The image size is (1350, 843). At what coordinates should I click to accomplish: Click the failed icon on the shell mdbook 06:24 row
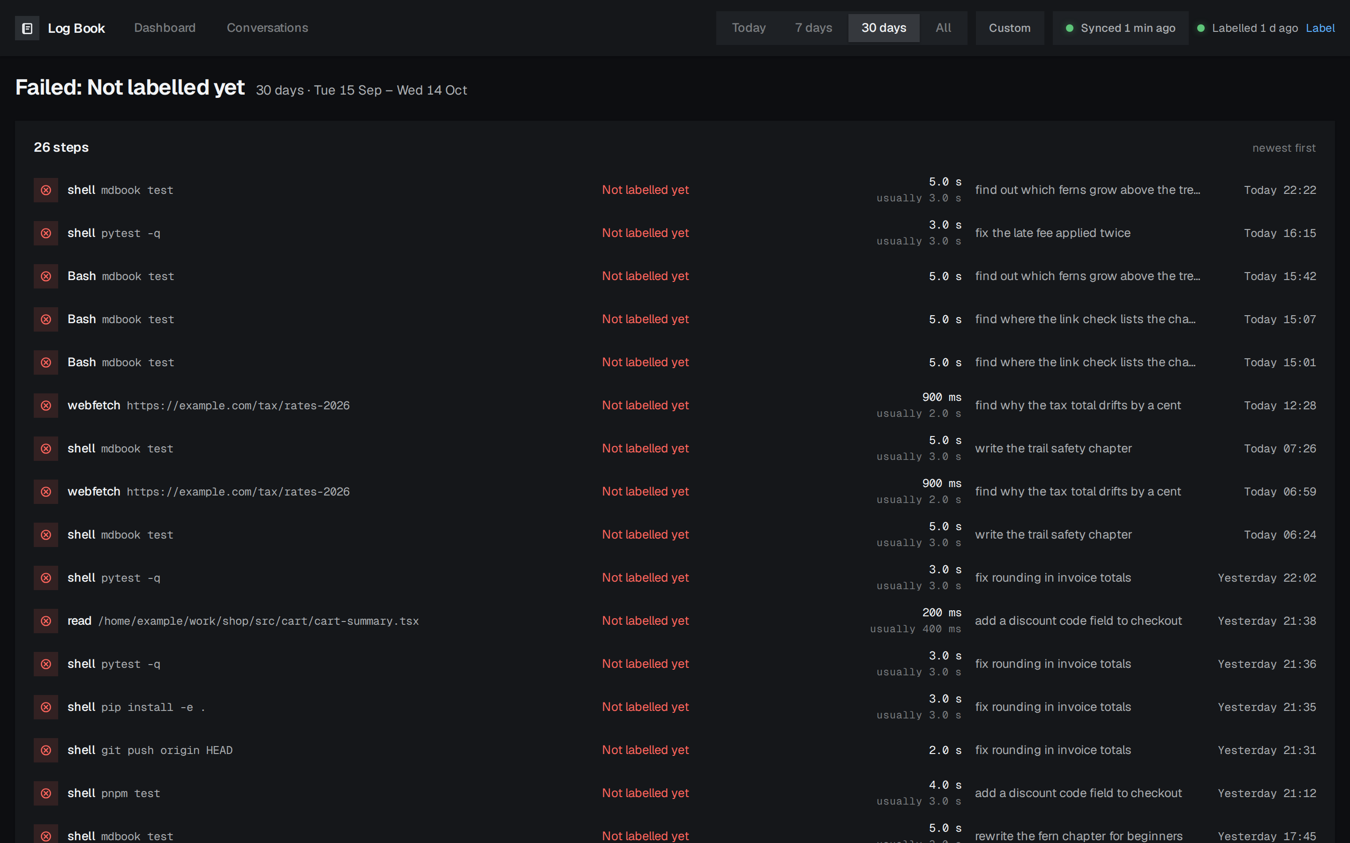point(46,535)
